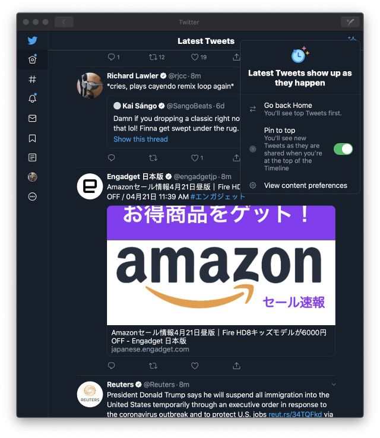Reply to Richard Lawler's tweet
This screenshot has width=380, height=438.
[x=111, y=158]
